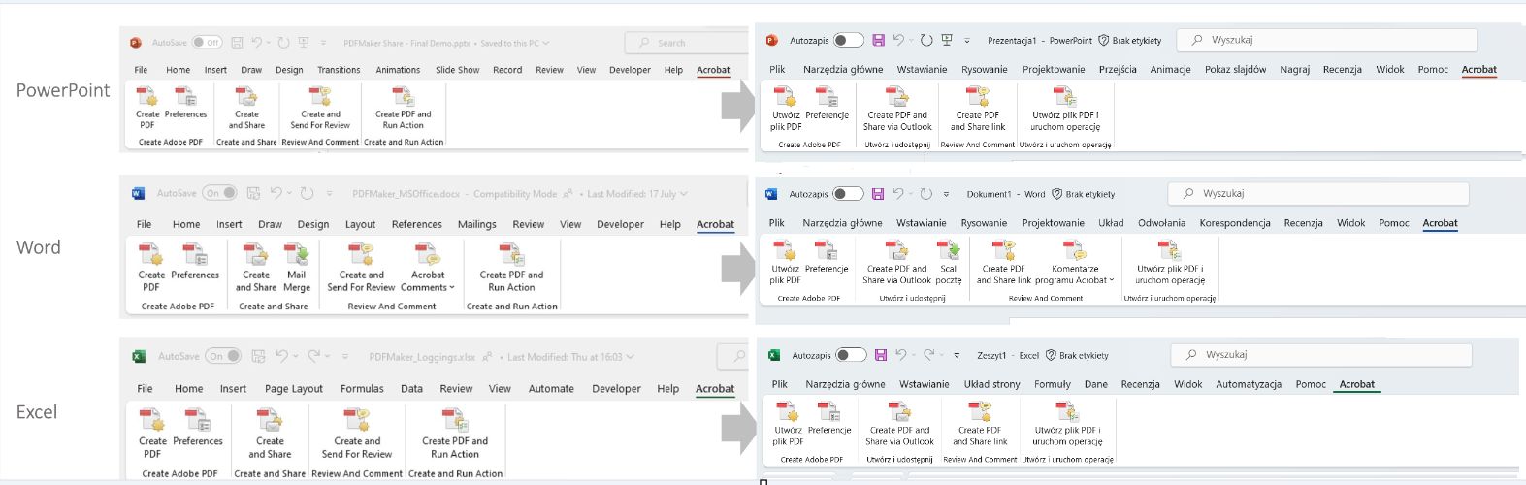Click Create PDF icon in English Excel ribbon
Image resolution: width=1526 pixels, height=485 pixels.
152,434
